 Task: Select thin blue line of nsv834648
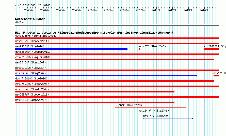[x=106, y=75]
